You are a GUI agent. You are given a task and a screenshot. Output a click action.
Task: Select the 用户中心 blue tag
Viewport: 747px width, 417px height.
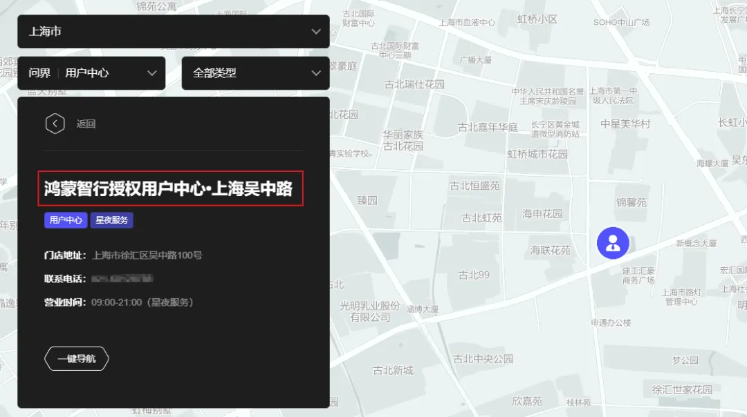pos(66,220)
